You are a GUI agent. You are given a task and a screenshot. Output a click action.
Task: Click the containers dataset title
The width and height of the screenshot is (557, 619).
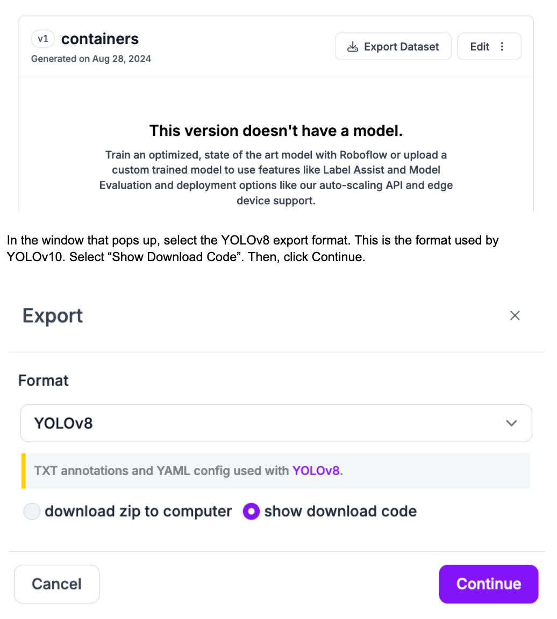[100, 39]
